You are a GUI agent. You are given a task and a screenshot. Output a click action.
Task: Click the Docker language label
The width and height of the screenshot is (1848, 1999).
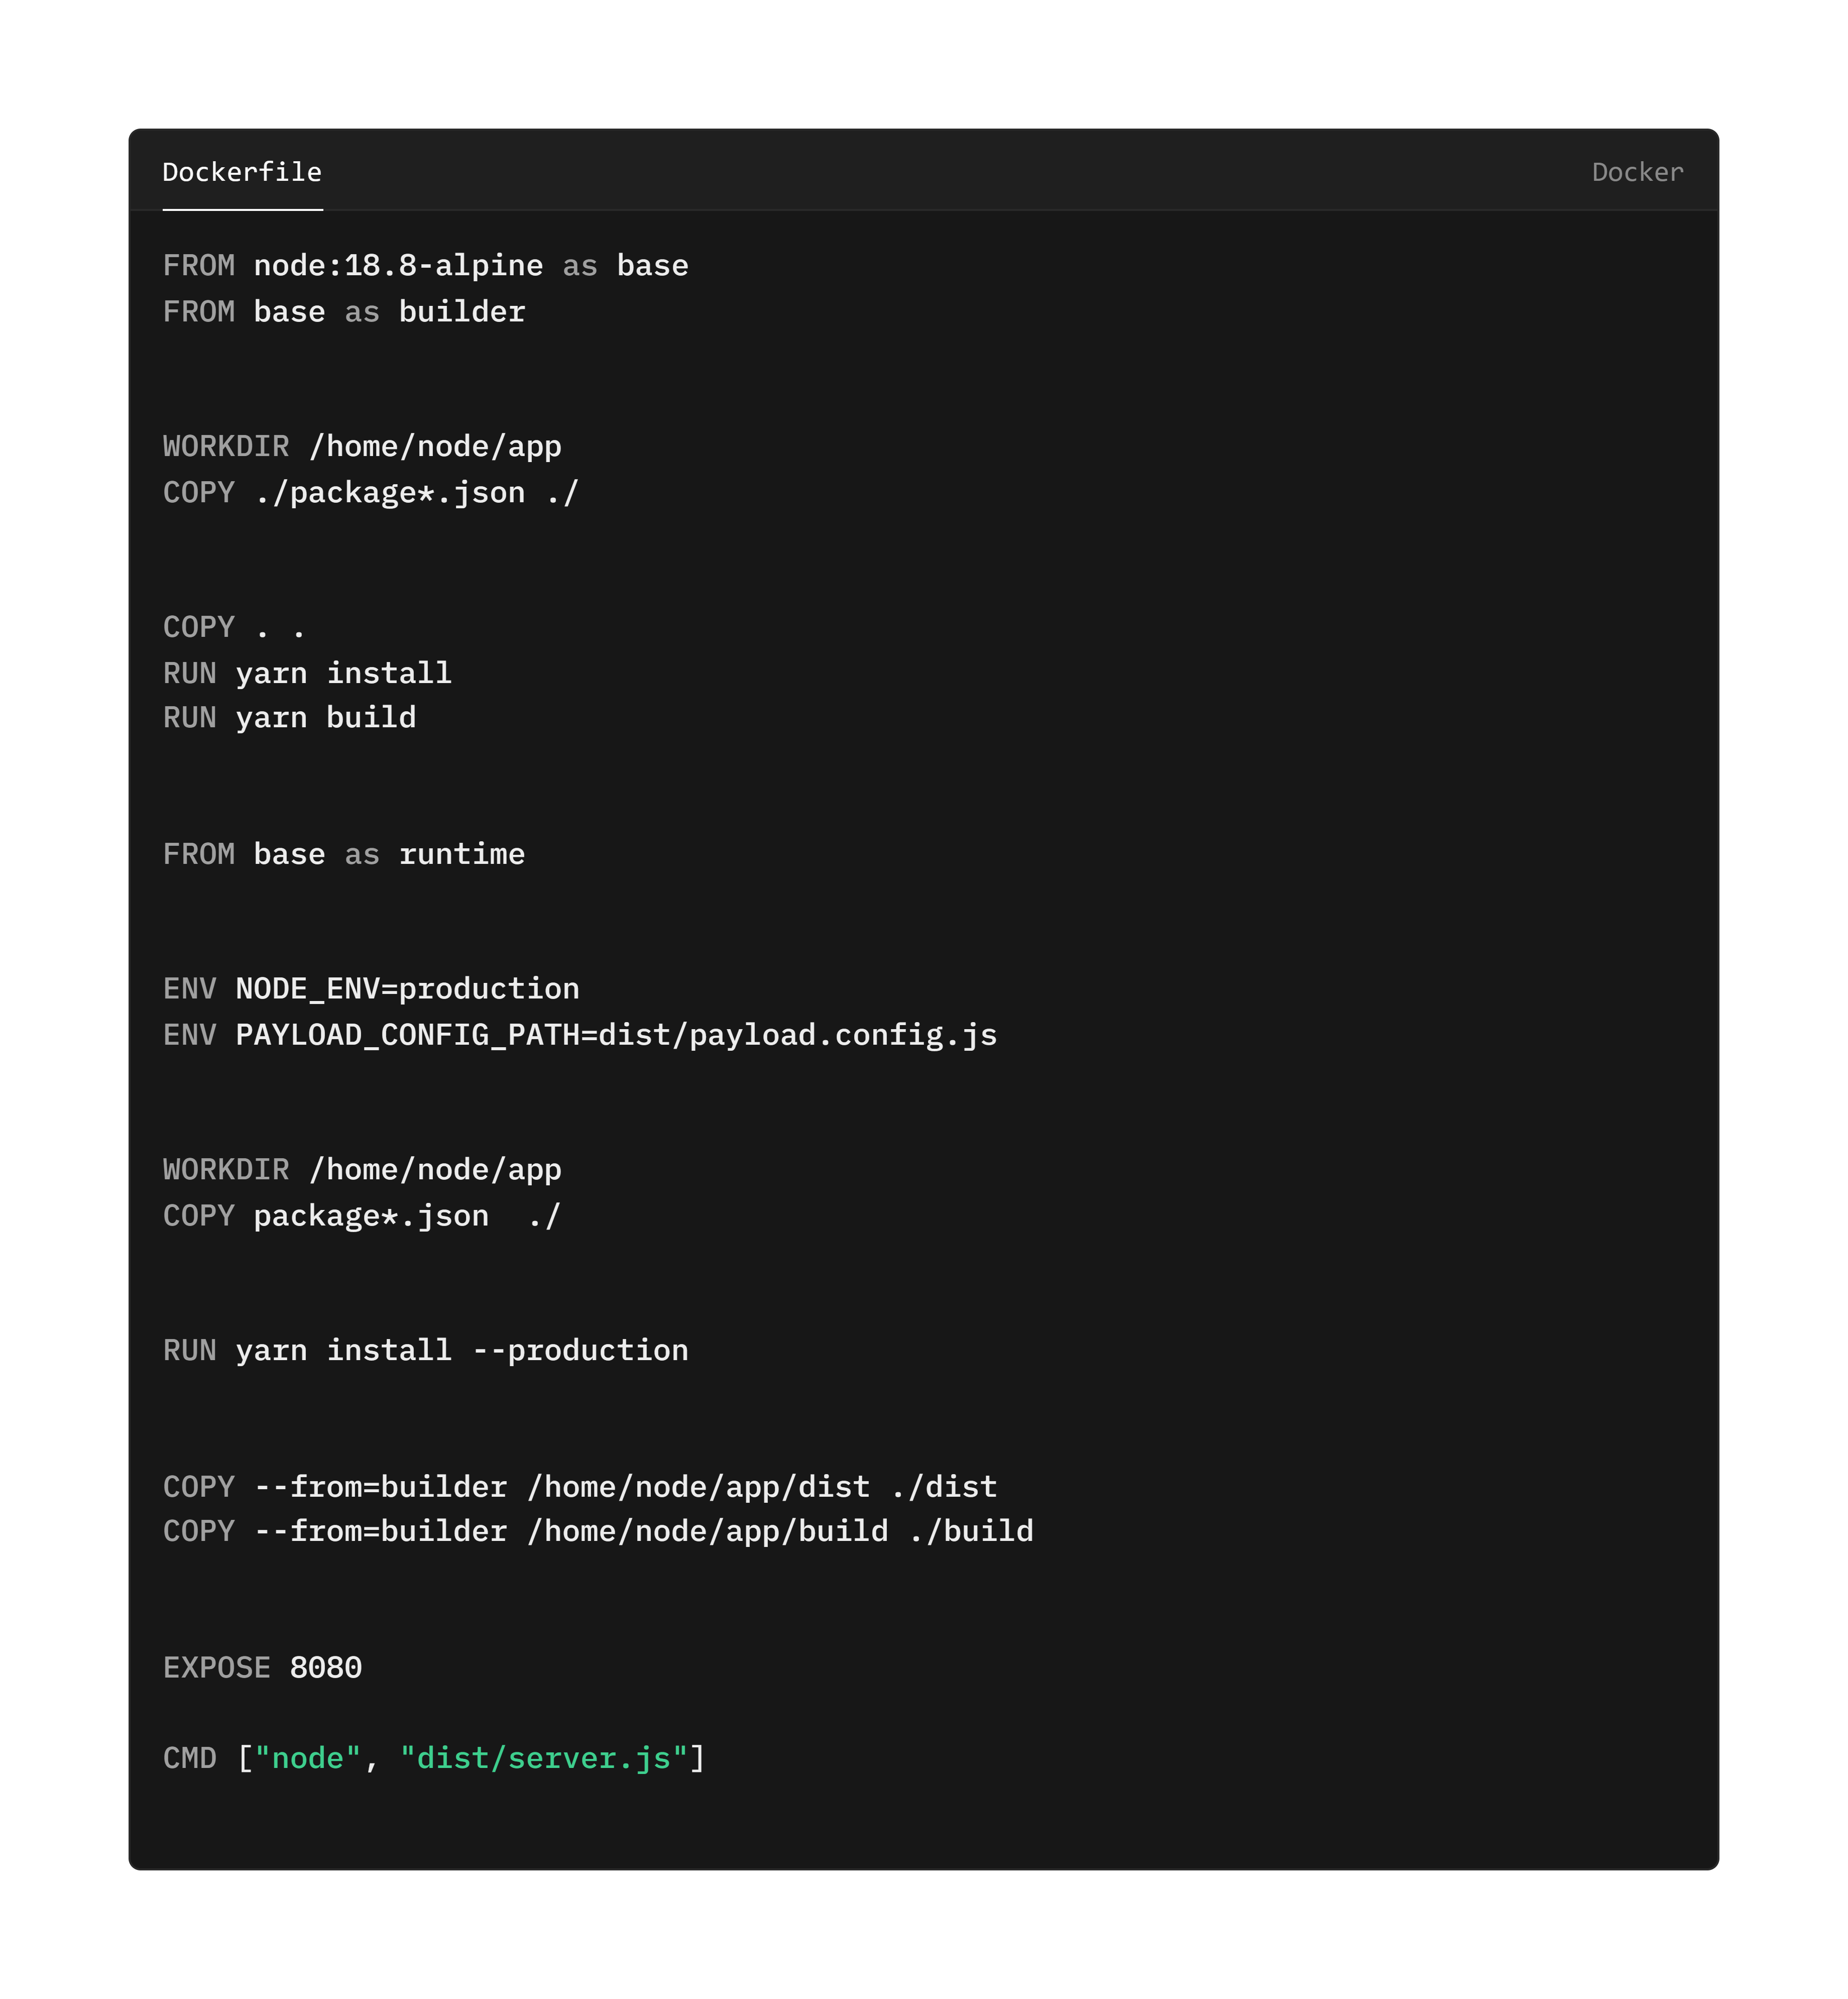point(1637,172)
